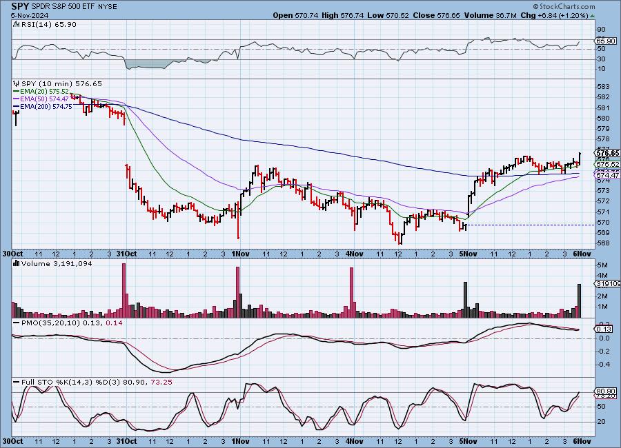This screenshot has width=621, height=448.
Task: Click the black line marker before PMO label
Action: 17,323
